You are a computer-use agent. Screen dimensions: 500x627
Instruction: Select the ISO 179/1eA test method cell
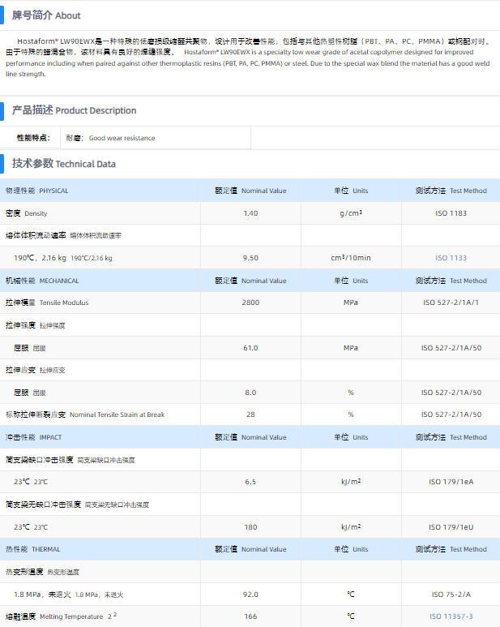[x=451, y=482]
